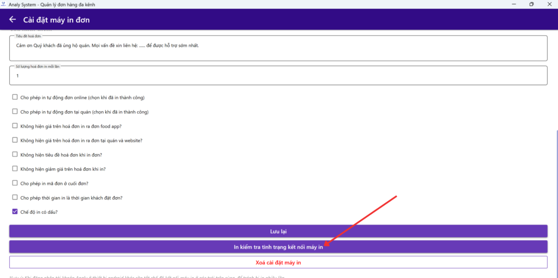Click the Analy System app logo
558x278 pixels.
[x=4, y=4]
